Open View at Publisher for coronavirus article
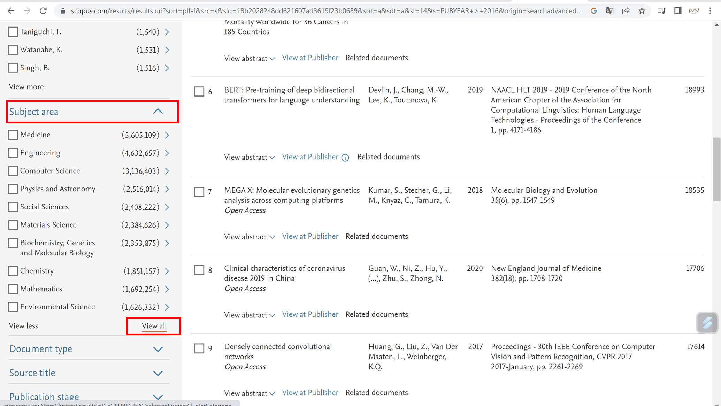 click(310, 314)
